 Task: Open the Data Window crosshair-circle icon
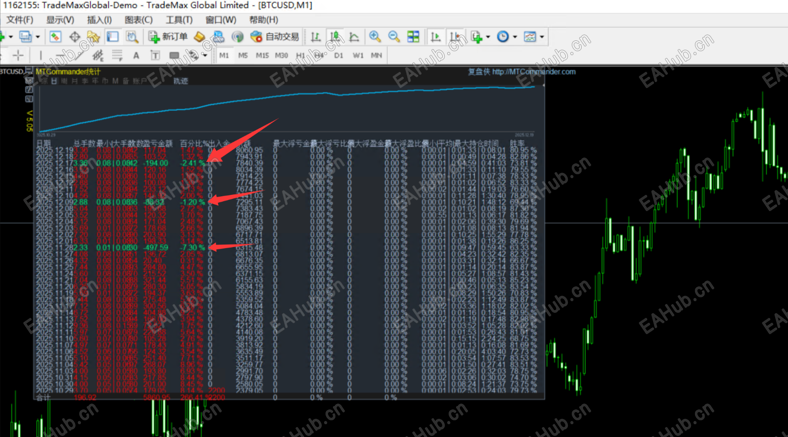pos(74,37)
